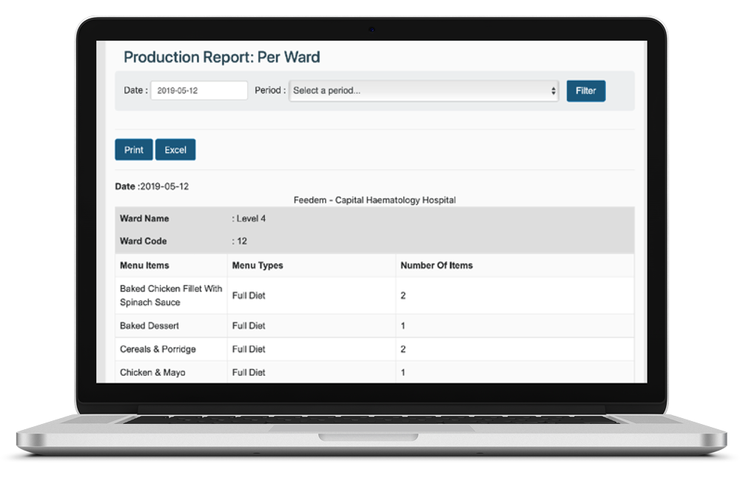Click the 'Date :' filter label
Screen dimensions: 740x478
coord(135,90)
